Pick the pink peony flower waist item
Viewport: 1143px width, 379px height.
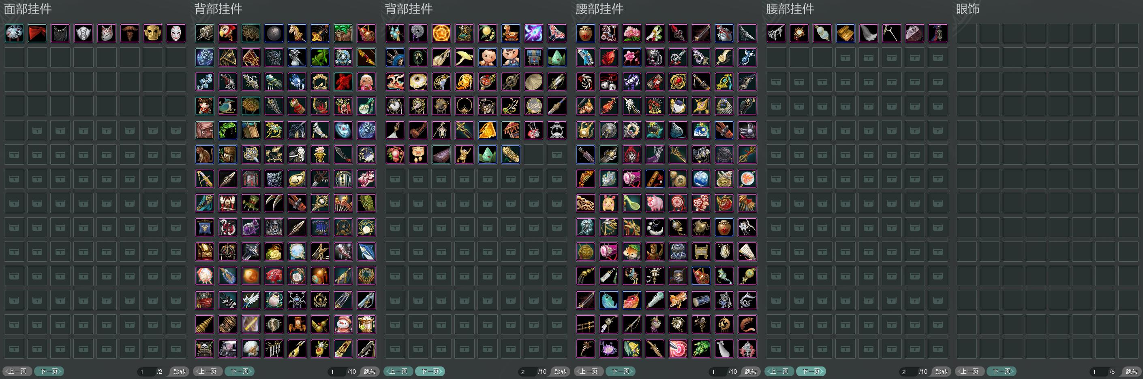click(x=632, y=33)
